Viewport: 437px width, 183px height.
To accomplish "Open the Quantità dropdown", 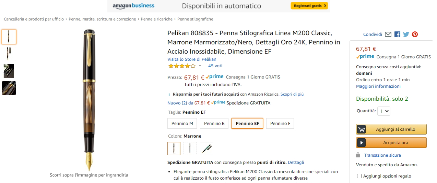I will (x=384, y=111).
